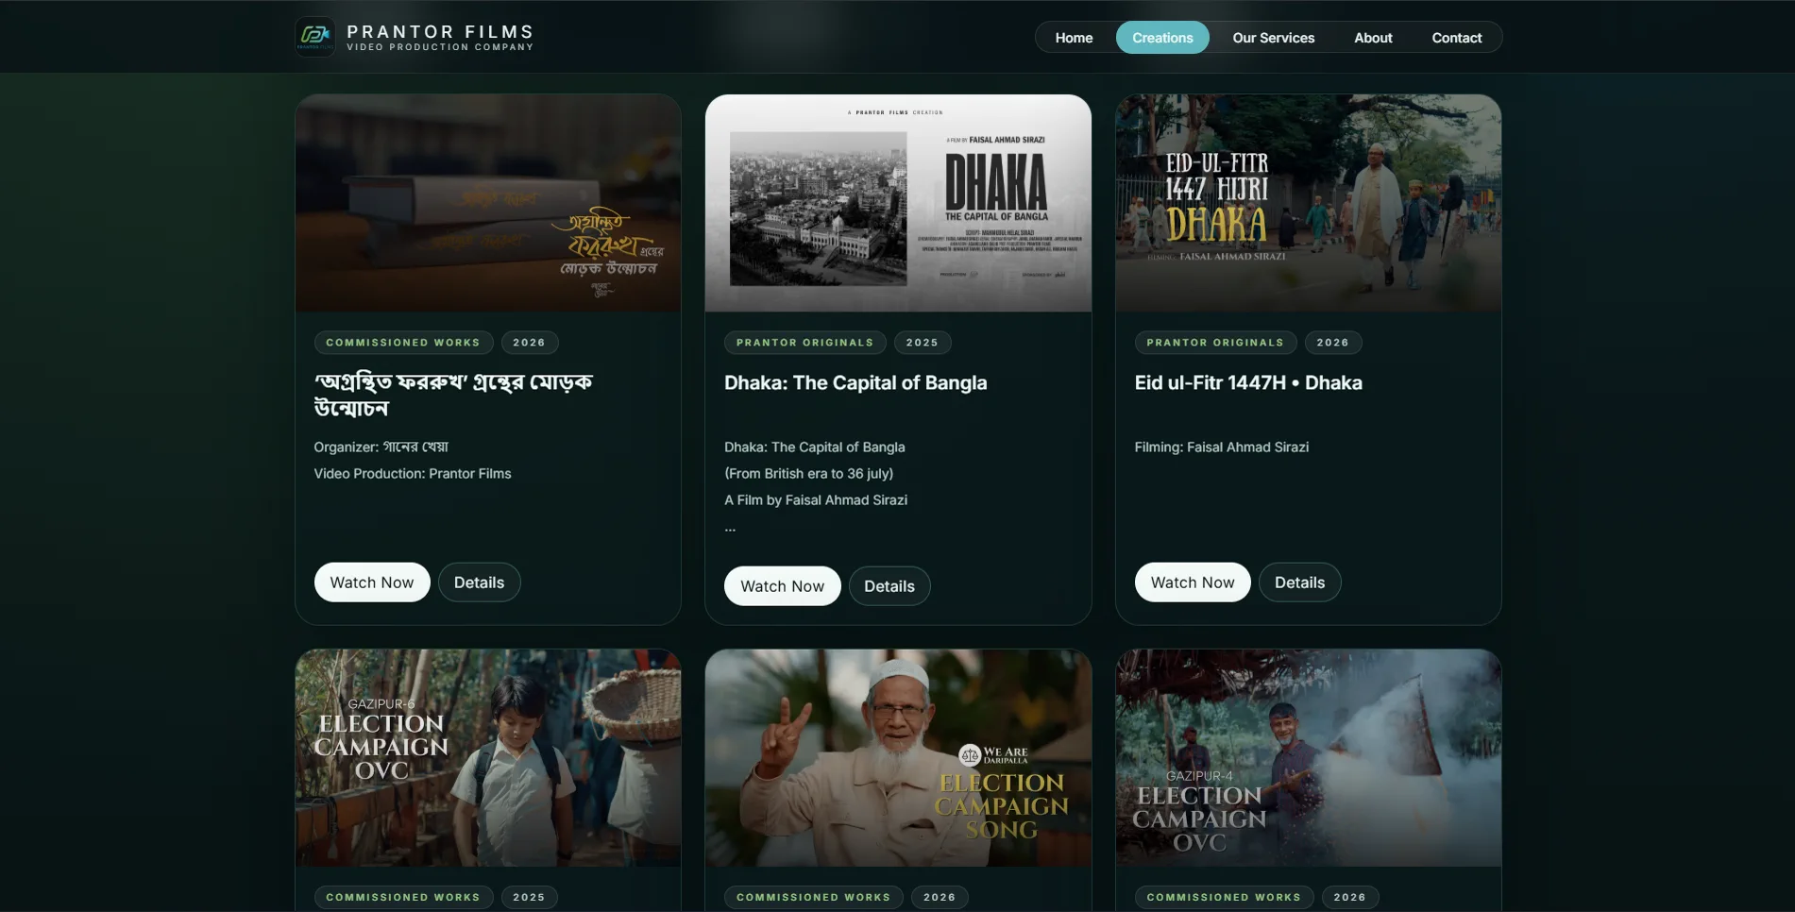Open the About page
1795x912 pixels.
(1373, 38)
